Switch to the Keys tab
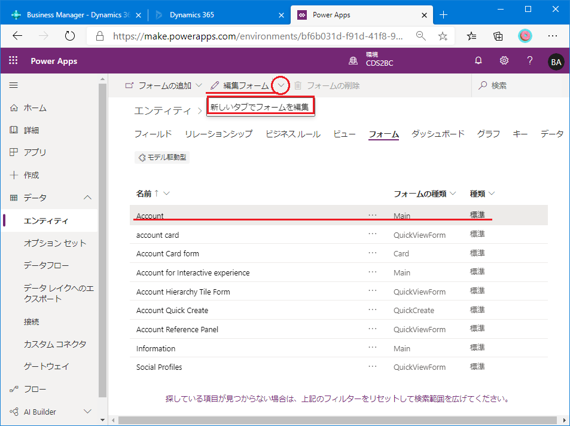The image size is (570, 426). [520, 134]
